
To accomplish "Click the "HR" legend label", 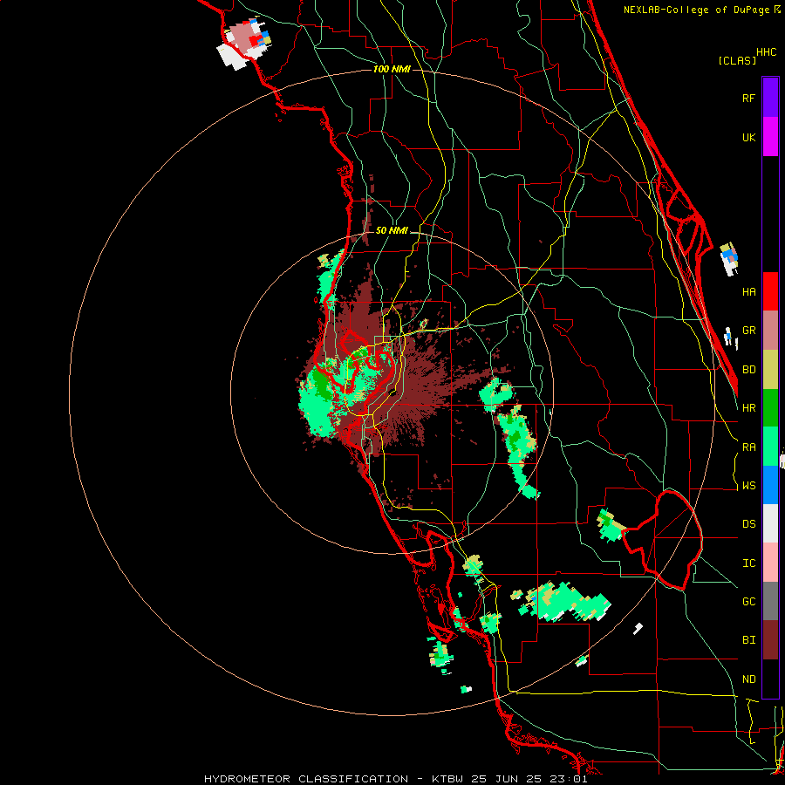I will (x=748, y=408).
